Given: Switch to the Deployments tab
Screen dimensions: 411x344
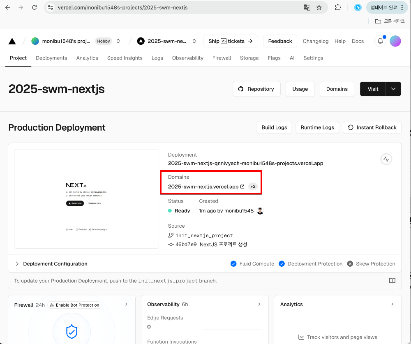Looking at the screenshot, I should (x=51, y=58).
